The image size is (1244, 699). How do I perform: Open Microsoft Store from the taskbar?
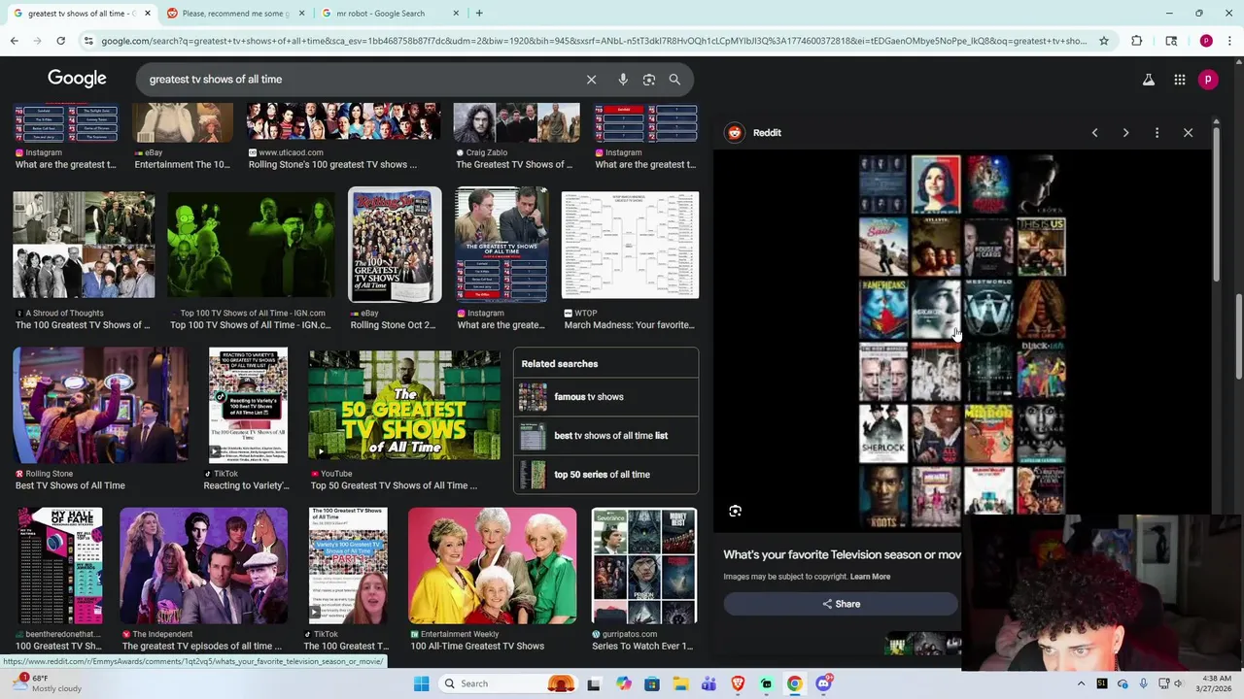tap(652, 683)
